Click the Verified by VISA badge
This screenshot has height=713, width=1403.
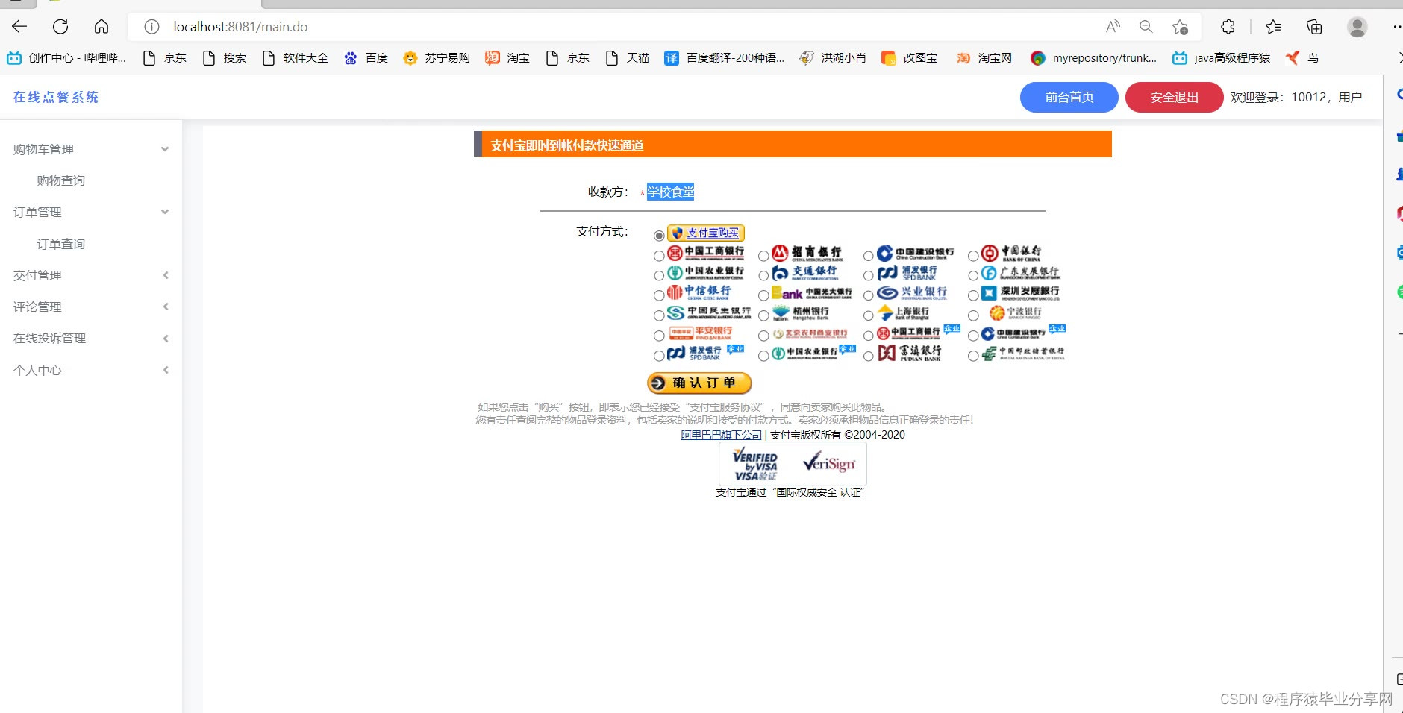pyautogui.click(x=755, y=464)
